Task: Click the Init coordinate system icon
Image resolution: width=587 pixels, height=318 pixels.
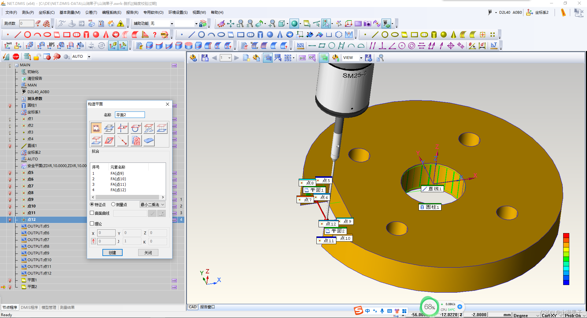Action: 8,46
